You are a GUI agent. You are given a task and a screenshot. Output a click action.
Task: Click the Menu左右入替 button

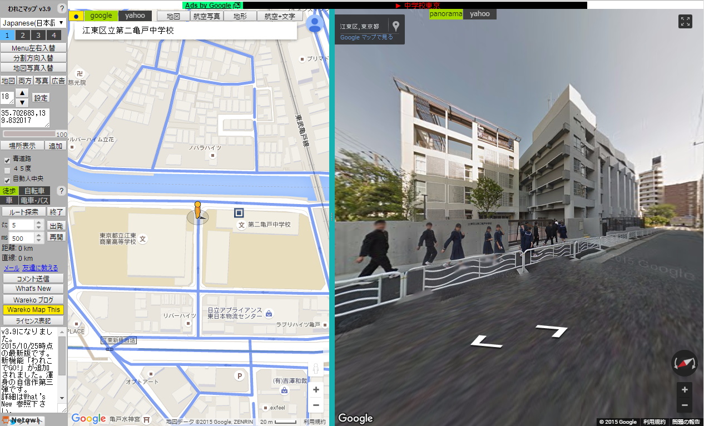[33, 48]
